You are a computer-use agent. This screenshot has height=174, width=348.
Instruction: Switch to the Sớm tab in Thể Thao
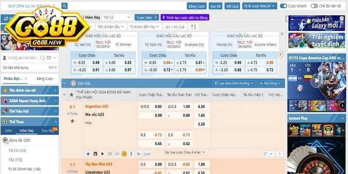click(8, 130)
